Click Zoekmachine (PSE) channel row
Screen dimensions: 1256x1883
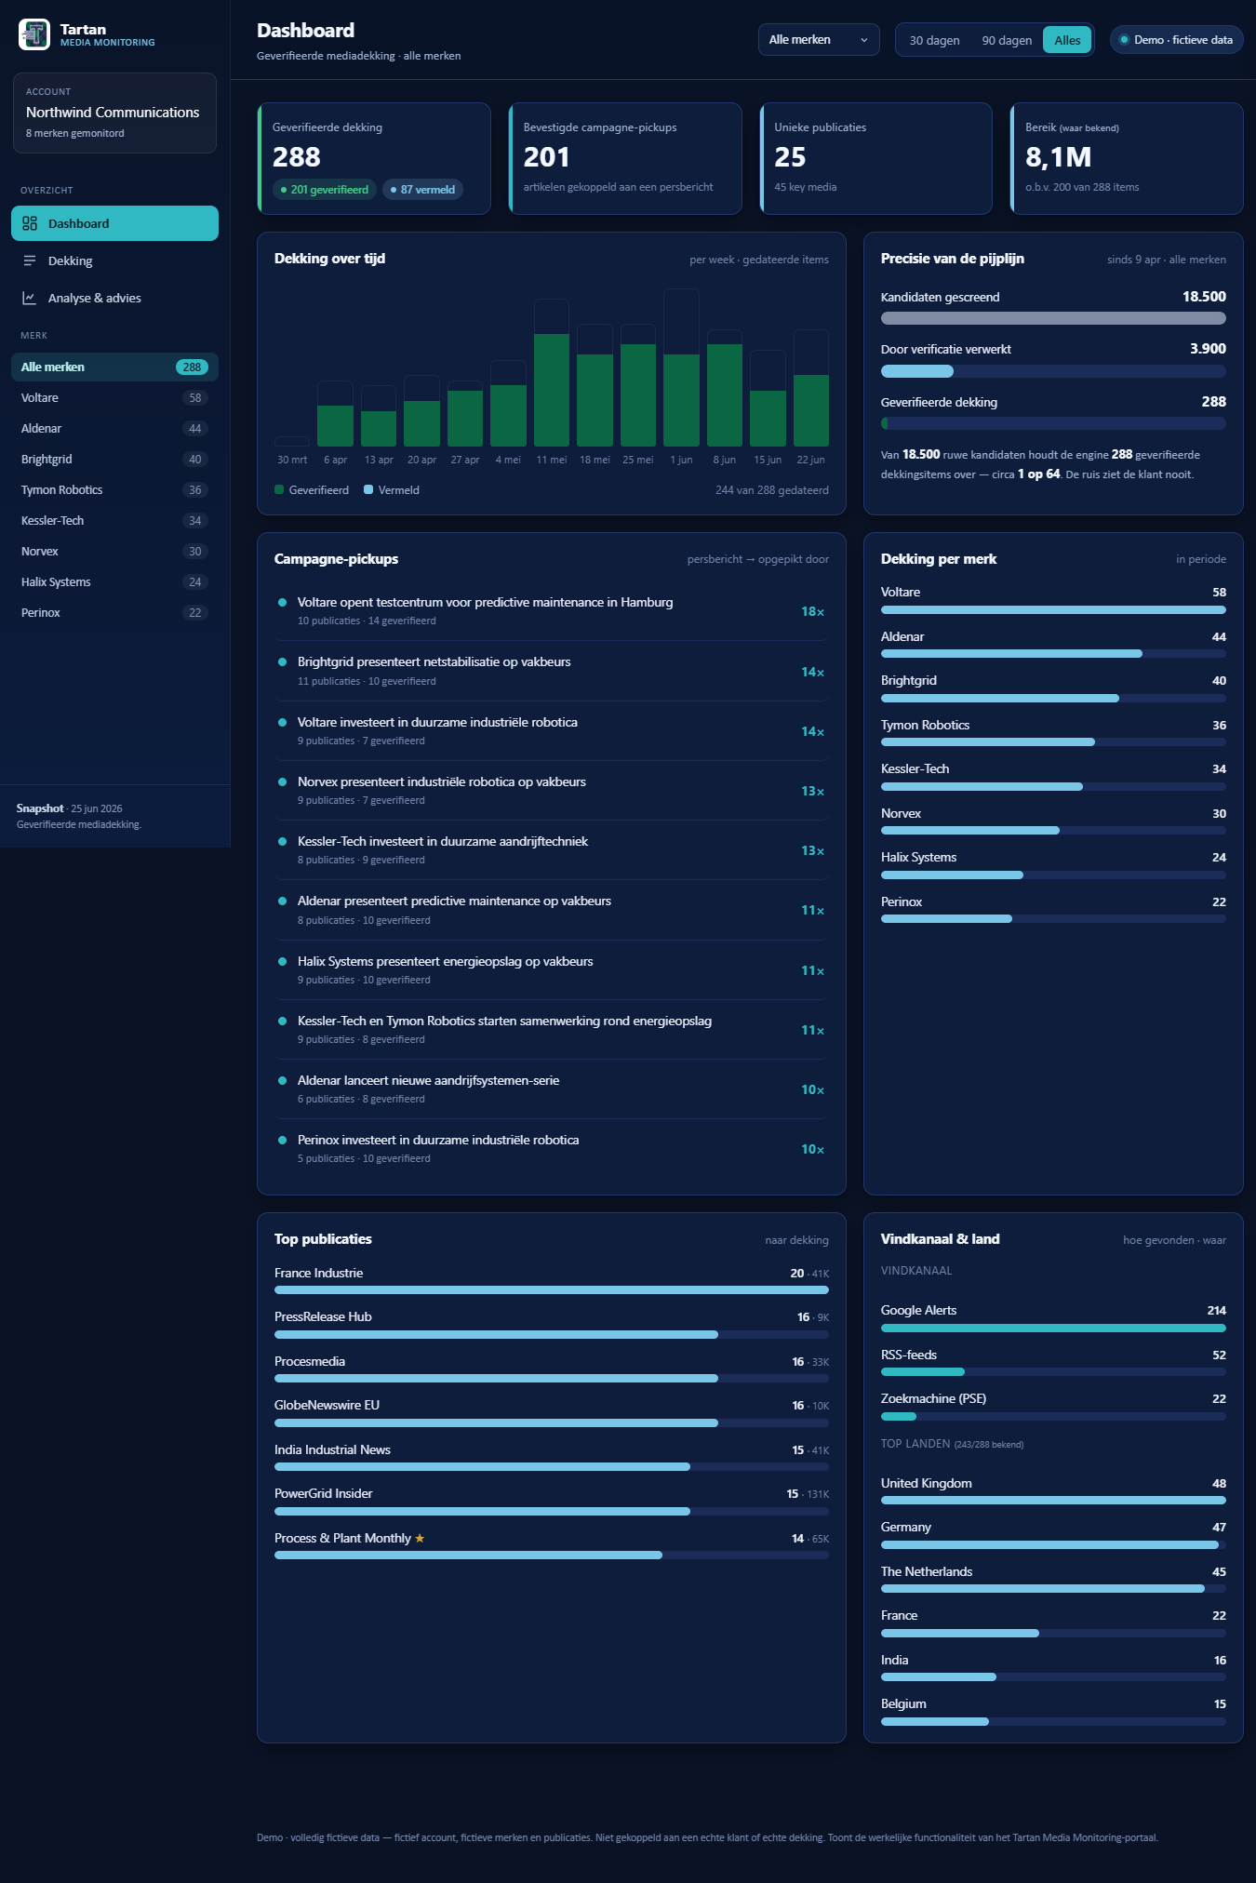pos(1053,1407)
